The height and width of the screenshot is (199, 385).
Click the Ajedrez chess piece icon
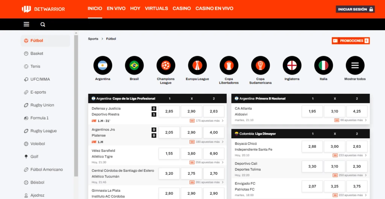pos(26,195)
